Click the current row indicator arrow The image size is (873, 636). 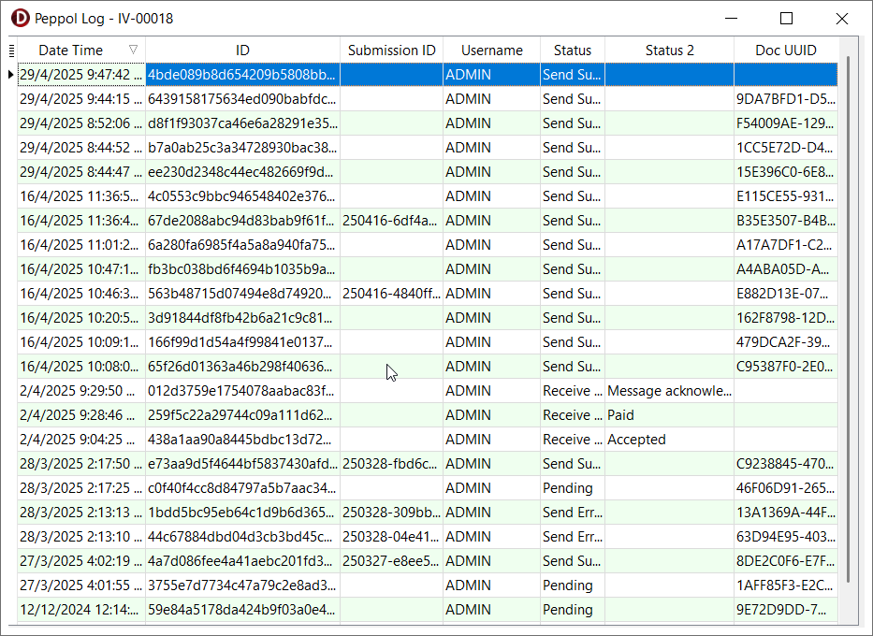click(10, 75)
